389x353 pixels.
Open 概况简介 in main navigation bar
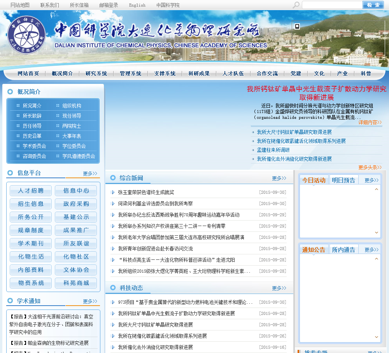(62, 73)
